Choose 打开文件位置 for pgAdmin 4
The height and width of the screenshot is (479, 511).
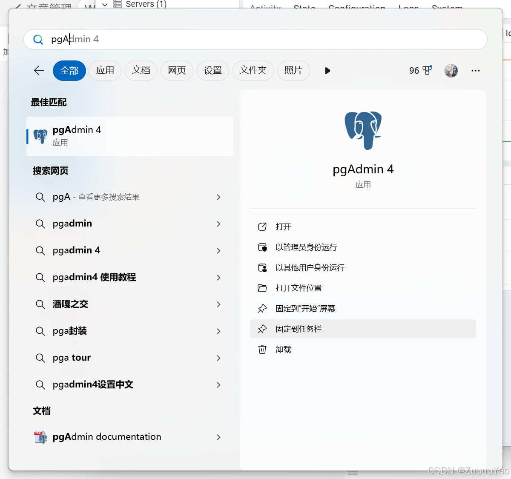point(363,288)
